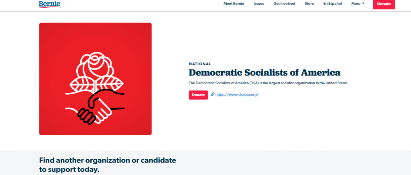This screenshot has width=411, height=175.
Task: Click the chain link icon beside the URL
Action: [212, 95]
